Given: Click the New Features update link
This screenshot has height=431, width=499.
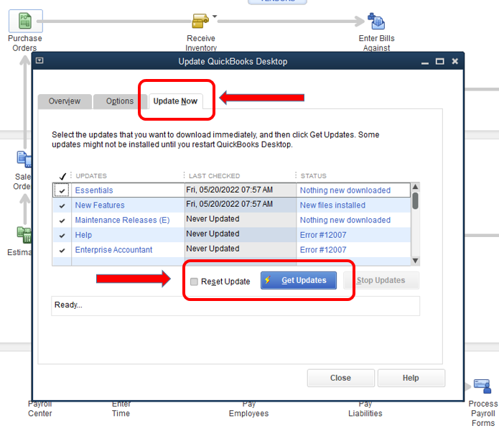Looking at the screenshot, I should 100,205.
